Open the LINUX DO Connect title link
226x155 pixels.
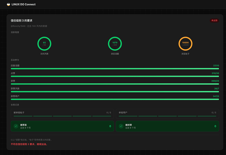click(x=24, y=4)
